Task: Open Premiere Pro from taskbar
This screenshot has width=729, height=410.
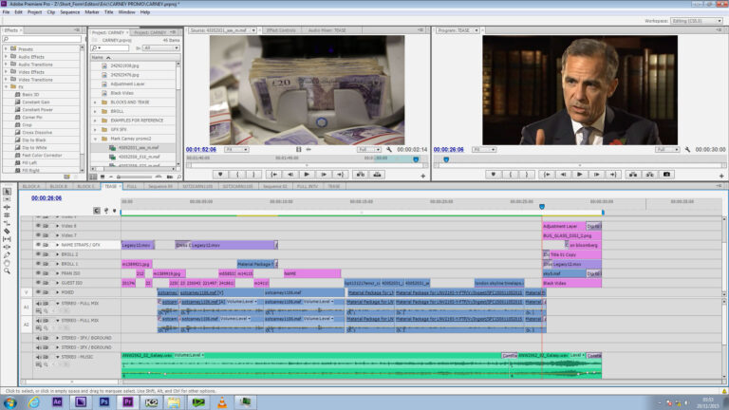Action: click(x=127, y=402)
